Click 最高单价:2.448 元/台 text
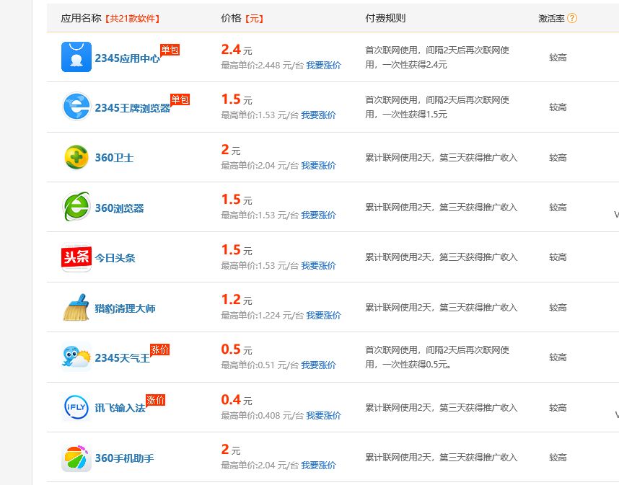The height and width of the screenshot is (485, 619). 262,66
